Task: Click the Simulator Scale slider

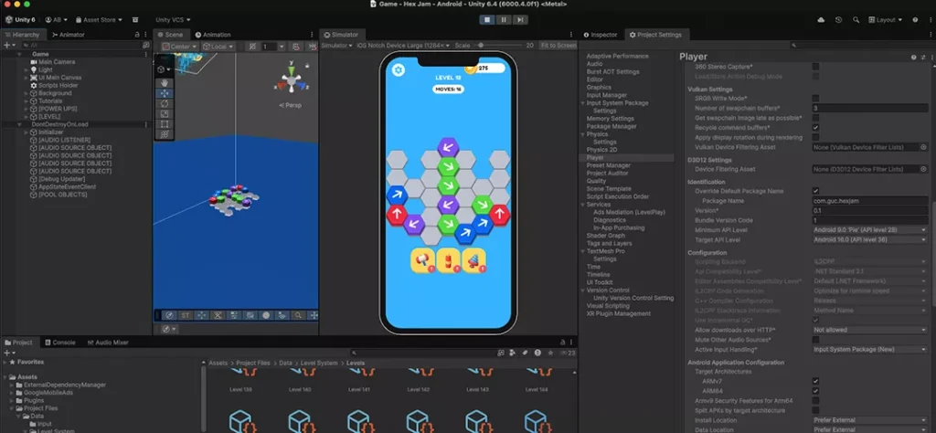Action: click(x=498, y=46)
